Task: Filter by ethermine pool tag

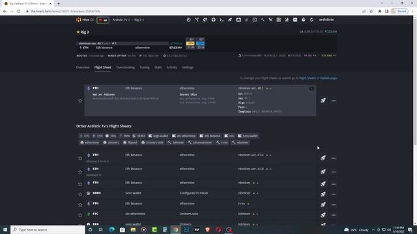Action: [90, 142]
